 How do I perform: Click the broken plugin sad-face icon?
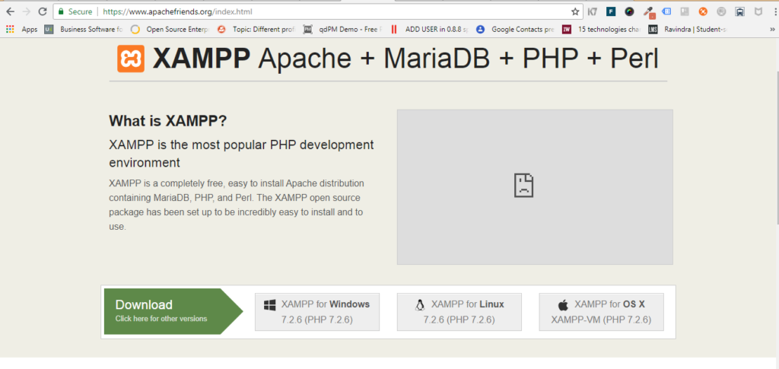[x=523, y=186]
